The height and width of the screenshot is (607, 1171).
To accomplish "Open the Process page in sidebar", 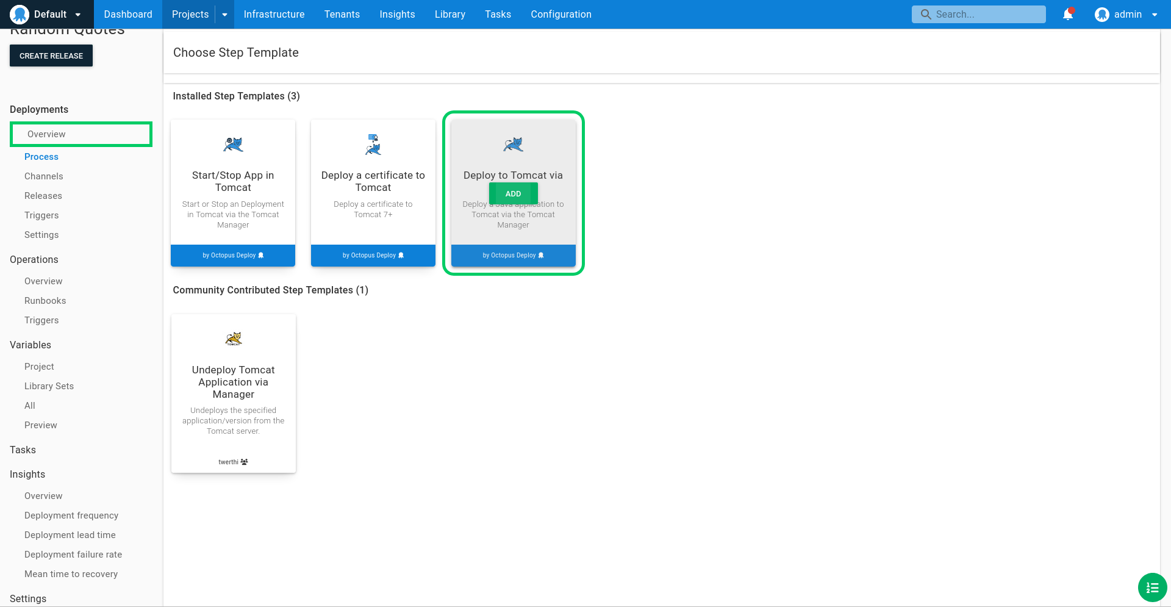I will tap(41, 157).
